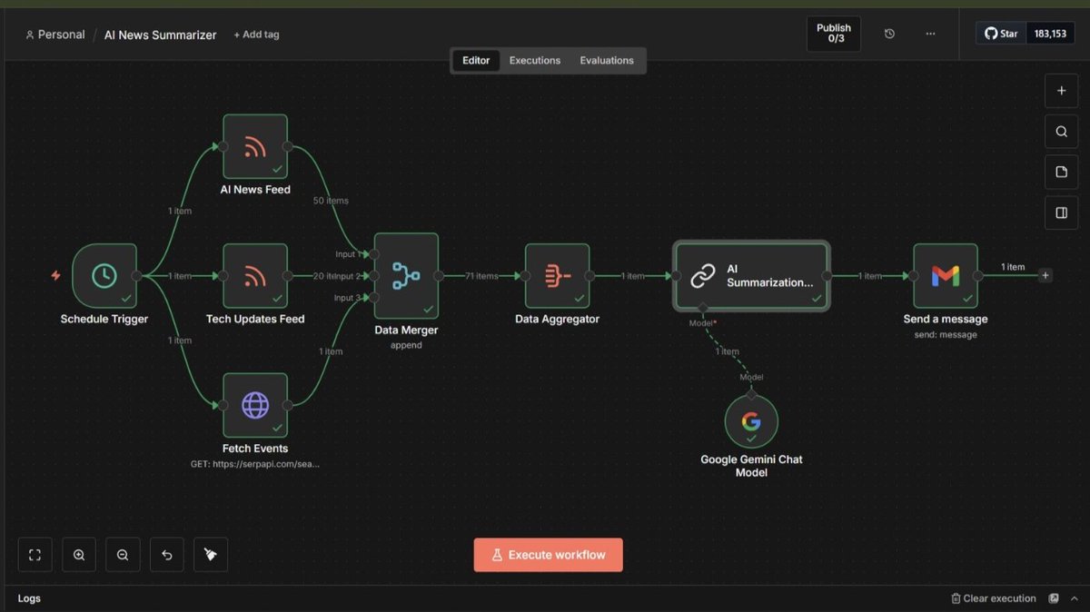
Task: Reset the canvas zoom
Action: 167,555
